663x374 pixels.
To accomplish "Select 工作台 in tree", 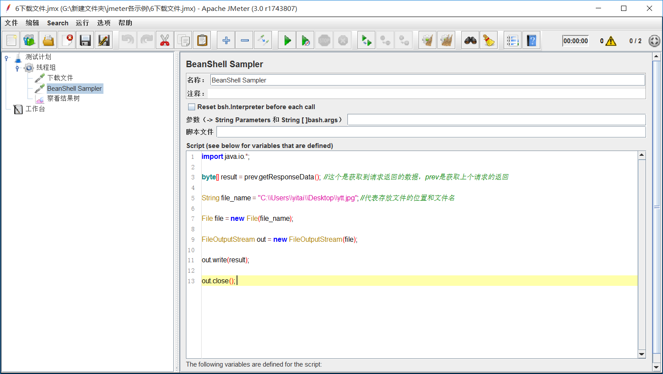I will (35, 109).
